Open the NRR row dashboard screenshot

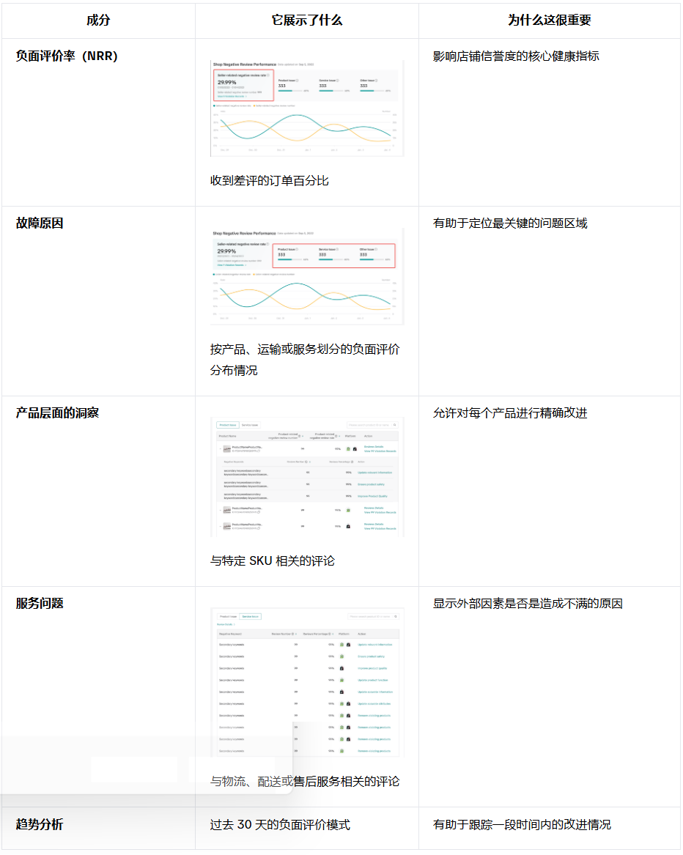click(x=306, y=108)
